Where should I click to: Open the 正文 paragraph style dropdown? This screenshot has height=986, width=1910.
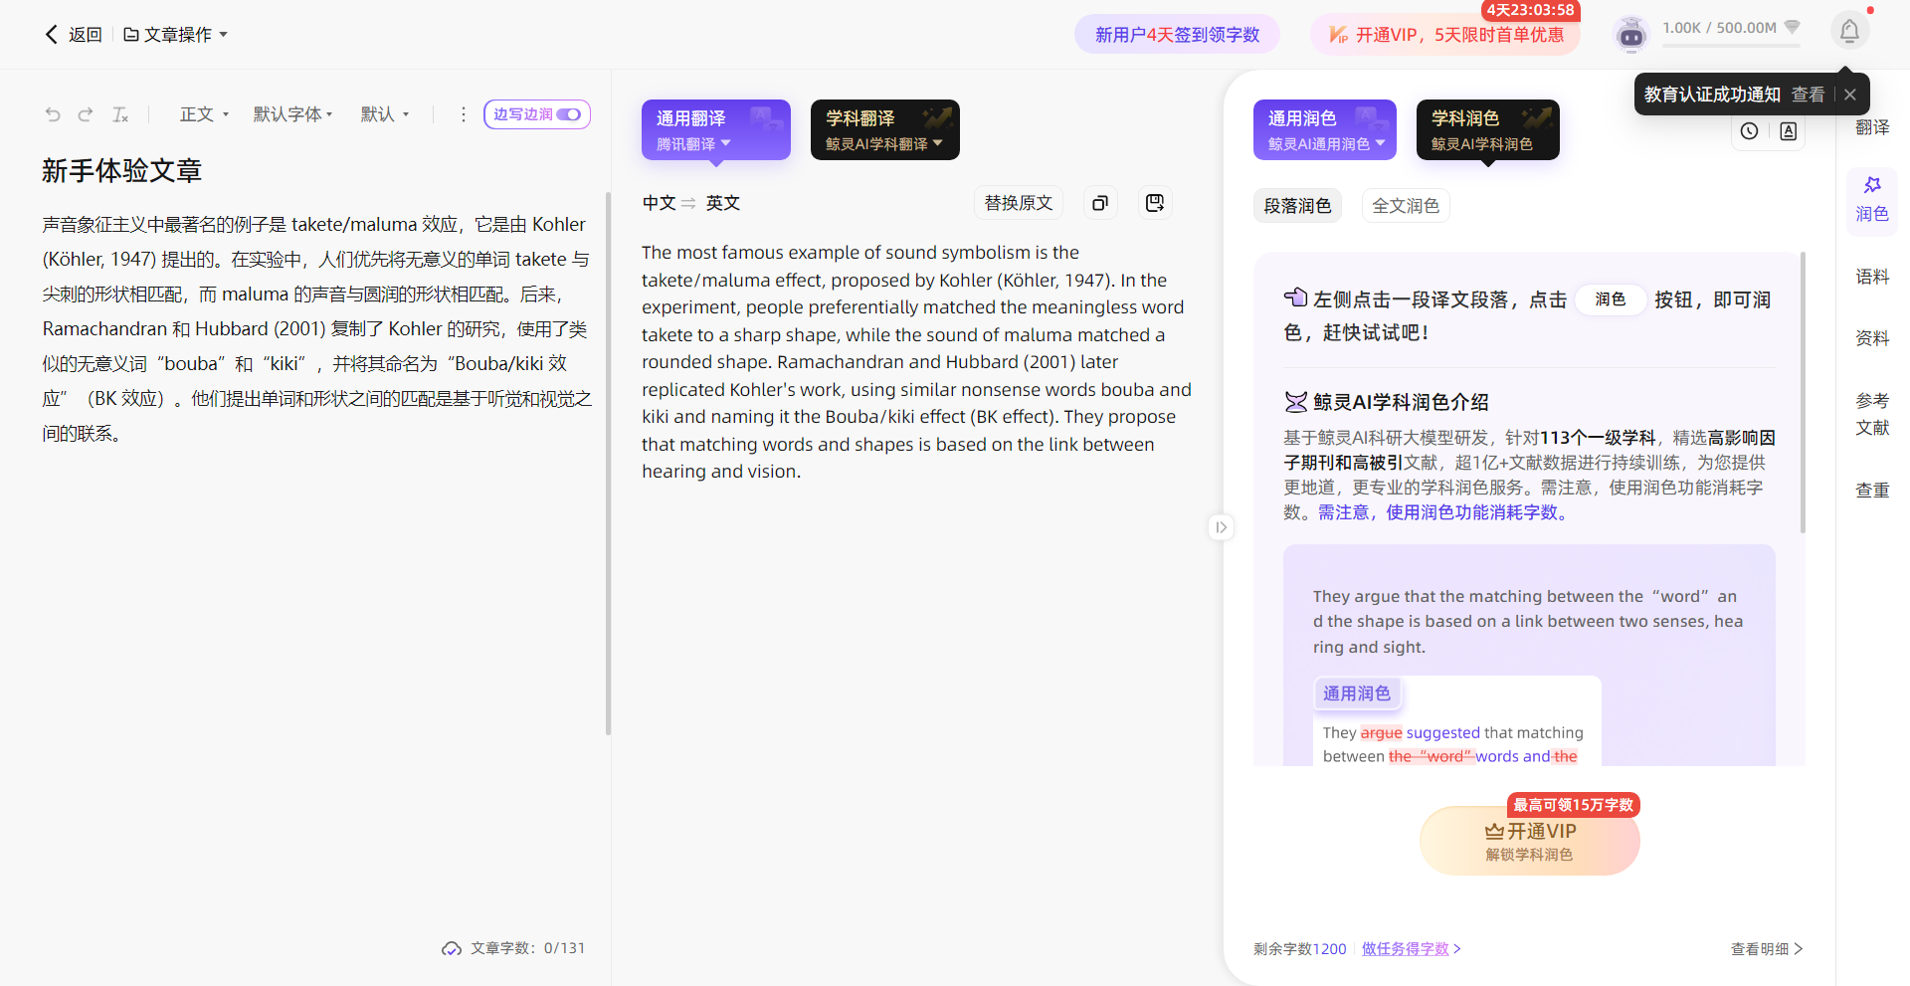click(x=204, y=114)
